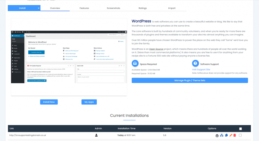Open the Features tab
The image size is (259, 141).
84,8
